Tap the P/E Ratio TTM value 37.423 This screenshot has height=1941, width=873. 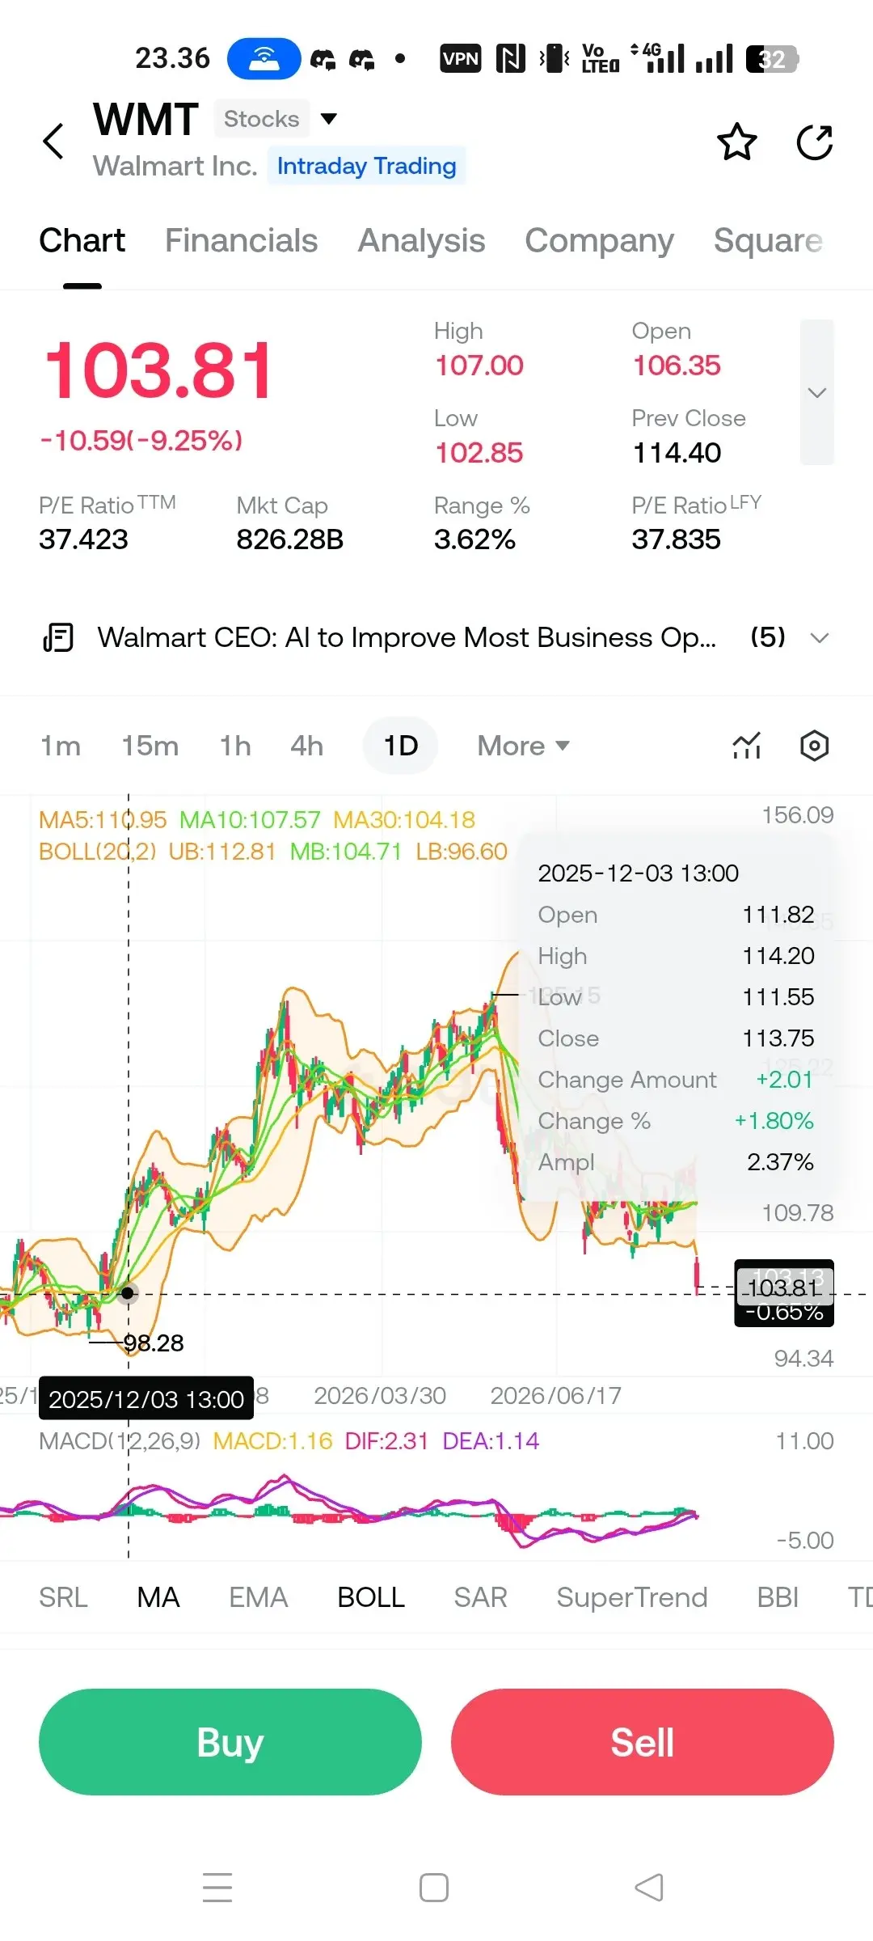[83, 539]
